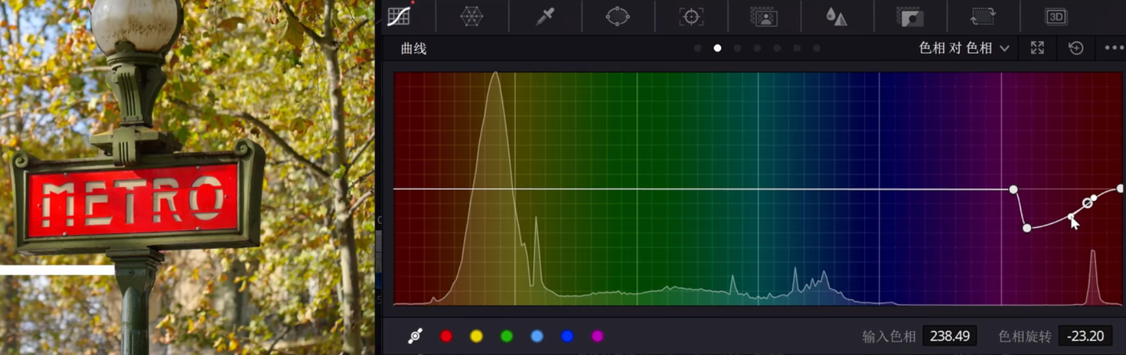Select the green hue swatch
The height and width of the screenshot is (355, 1126).
click(x=506, y=336)
